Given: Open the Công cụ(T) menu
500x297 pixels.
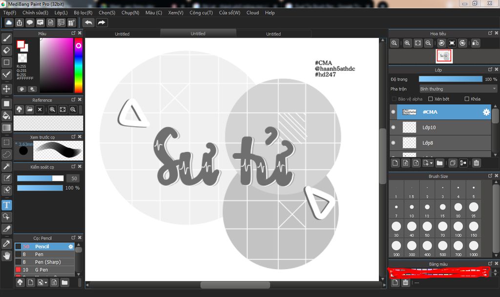Looking at the screenshot, I should click(201, 13).
